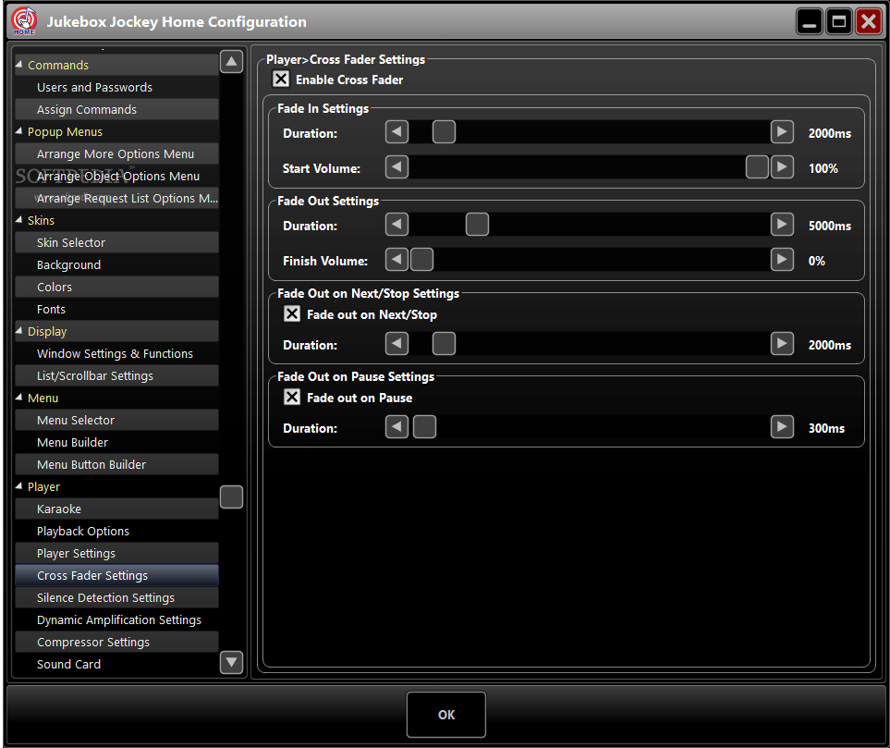Viewport: 890px width, 748px height.
Task: Collapse the Commands tree section
Action: tap(18, 65)
